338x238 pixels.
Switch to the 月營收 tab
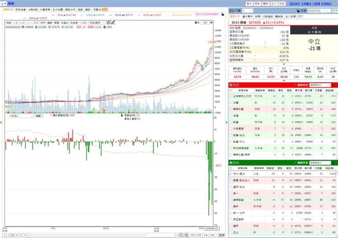[x=100, y=10]
